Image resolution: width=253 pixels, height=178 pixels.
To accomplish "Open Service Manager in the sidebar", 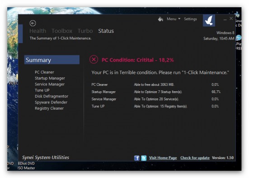I will pos(50,84).
